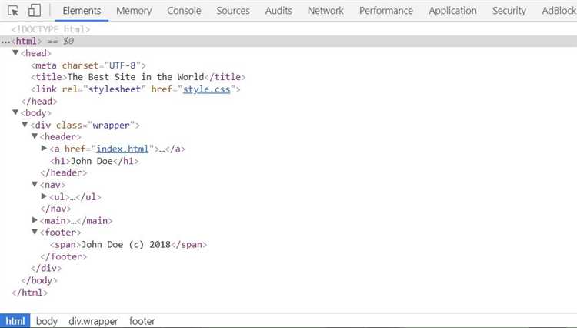Open the Security tab
Viewport: 577px width, 328px height.
pyautogui.click(x=509, y=11)
